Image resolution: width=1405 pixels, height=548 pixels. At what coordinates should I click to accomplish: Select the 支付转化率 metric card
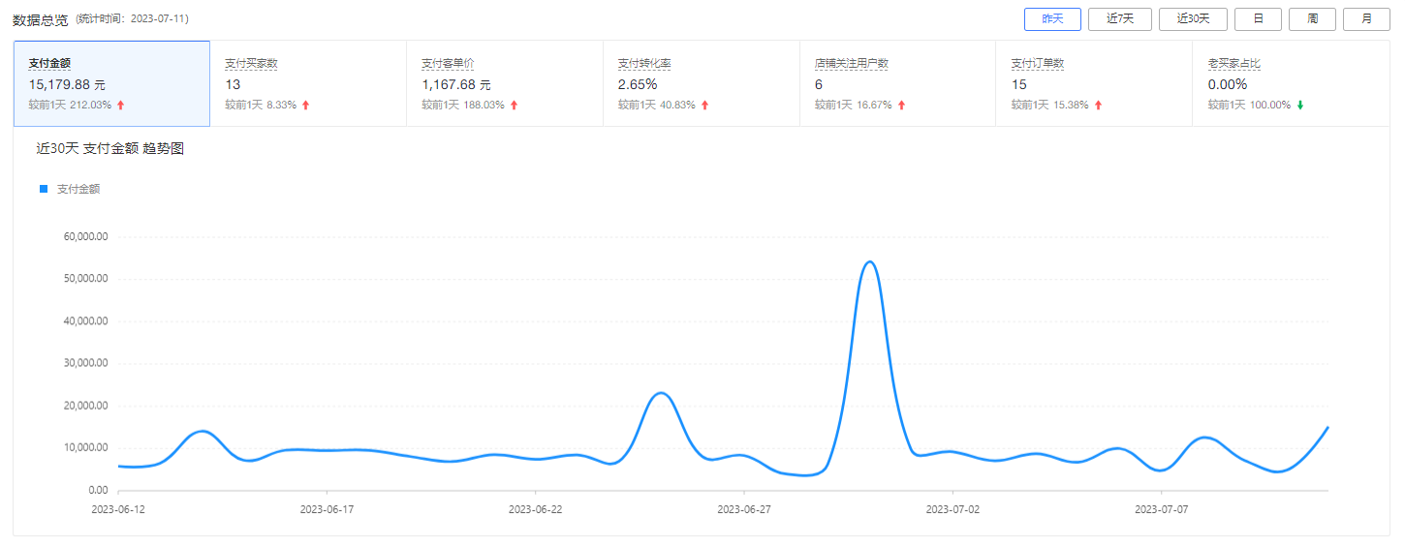click(701, 83)
